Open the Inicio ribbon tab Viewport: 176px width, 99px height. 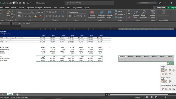(7, 7)
